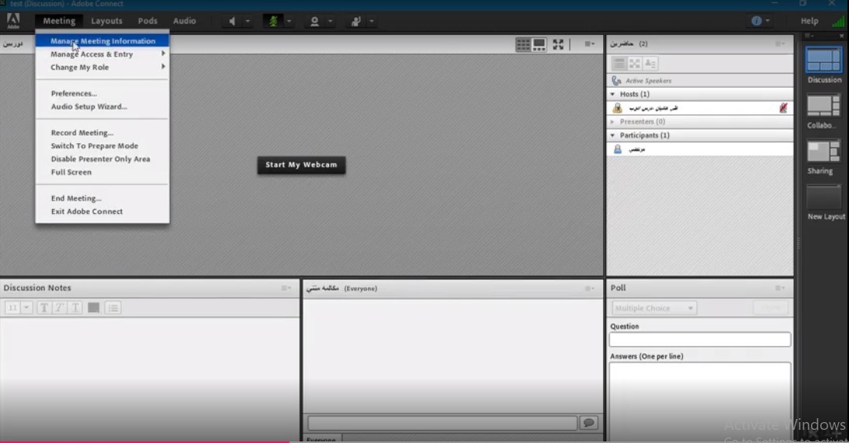Open attendees pod options menu
The height and width of the screenshot is (443, 849).
tap(780, 44)
